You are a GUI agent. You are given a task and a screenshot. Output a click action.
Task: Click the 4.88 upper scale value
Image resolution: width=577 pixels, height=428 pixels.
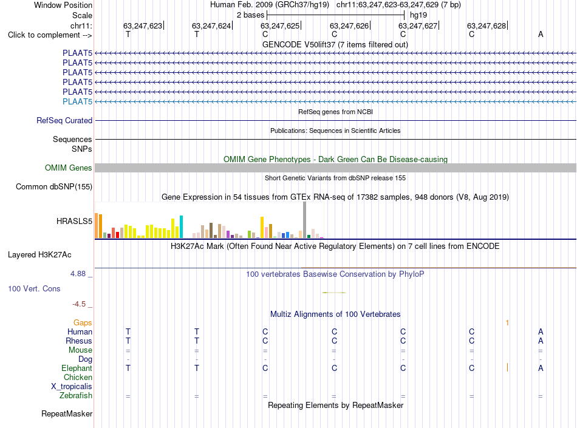pyautogui.click(x=78, y=274)
